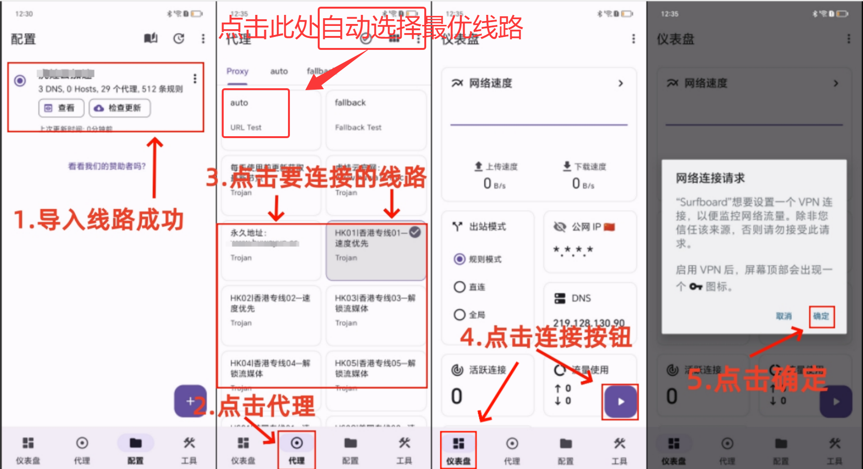Tap the 代理 target icon in the 代理 screen's bottom bar
863x469 pixels.
click(297, 443)
